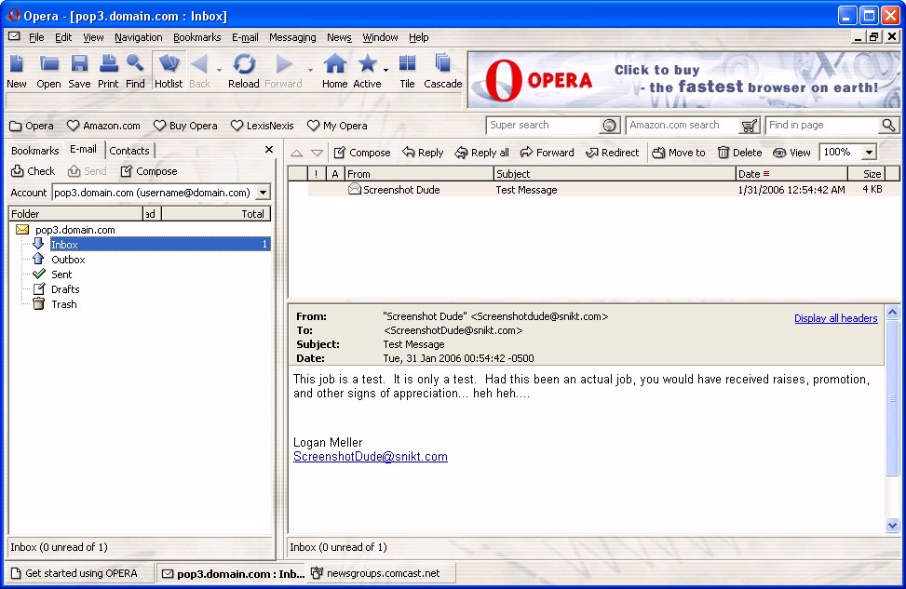906x589 pixels.
Task: Select the Trash folder
Action: click(x=63, y=304)
